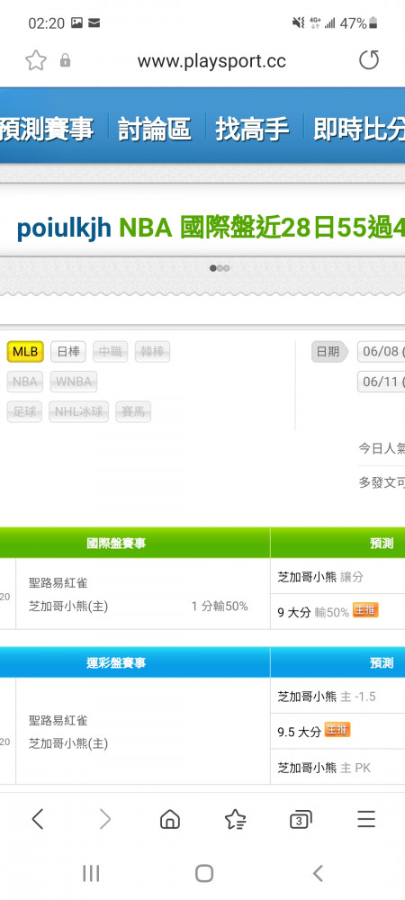Tap the 主推 badge beside 9 大分
The image size is (405, 900).
tap(365, 610)
